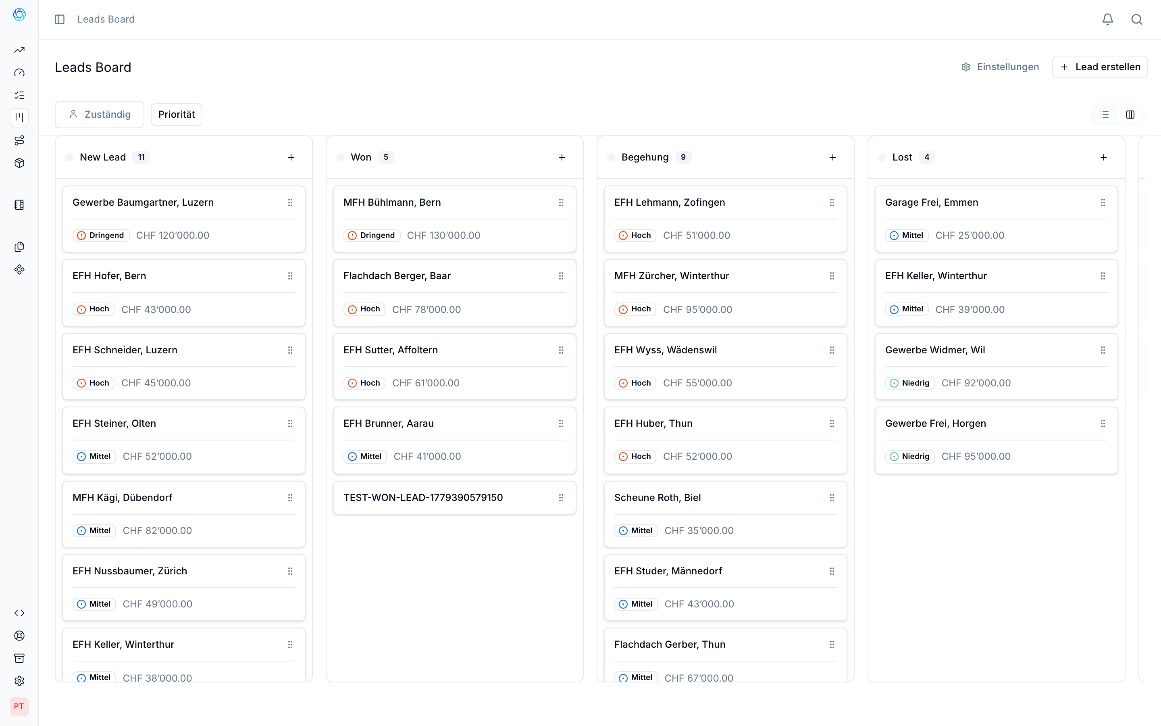This screenshot has height=726, width=1161.
Task: Switch to list view
Action: tap(1105, 115)
